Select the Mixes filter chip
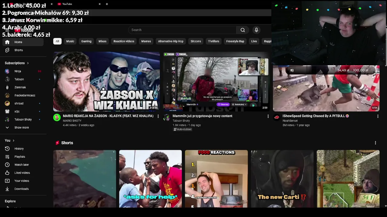This screenshot has height=217, width=387. [102, 41]
